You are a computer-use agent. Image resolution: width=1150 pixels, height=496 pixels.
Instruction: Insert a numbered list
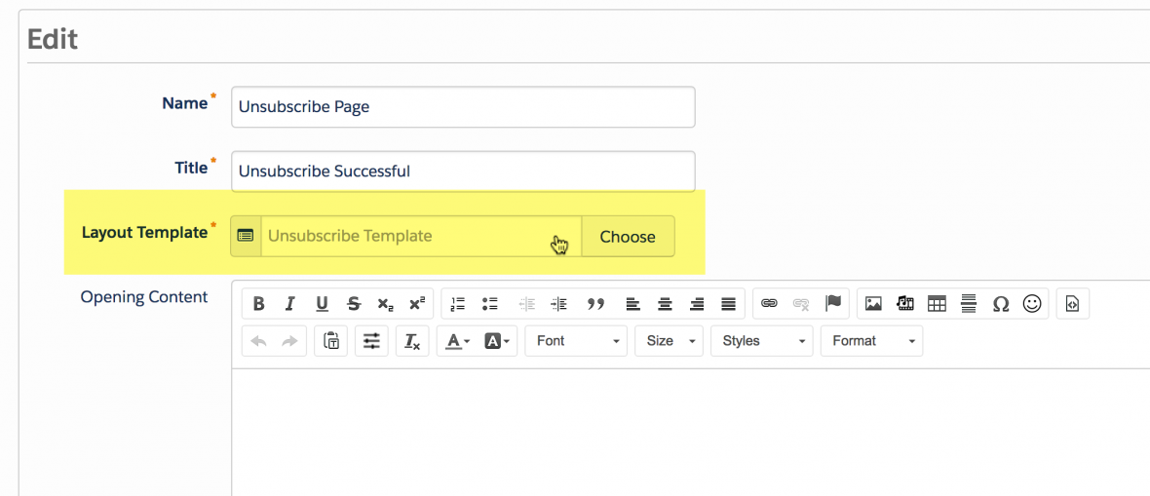point(458,304)
